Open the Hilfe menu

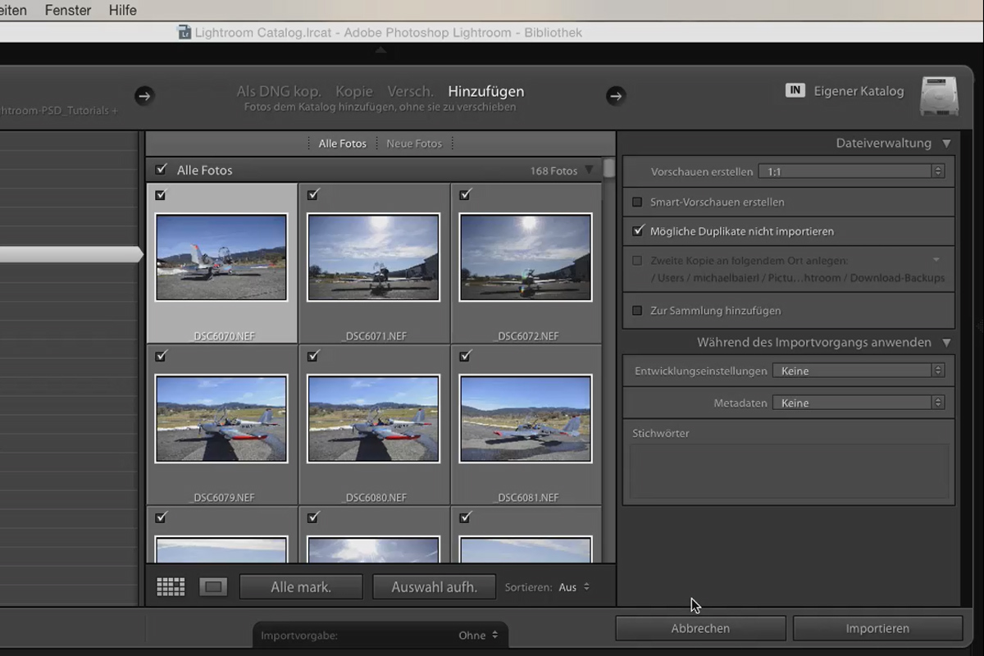point(122,11)
